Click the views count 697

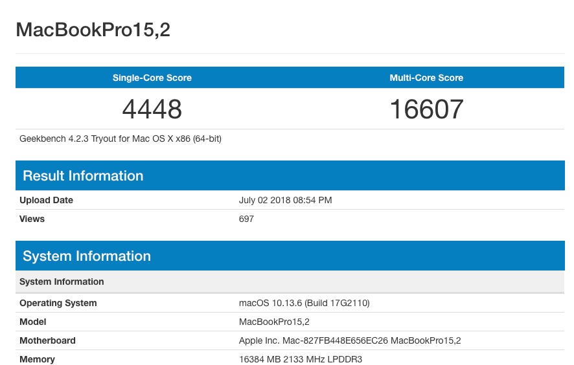point(246,219)
